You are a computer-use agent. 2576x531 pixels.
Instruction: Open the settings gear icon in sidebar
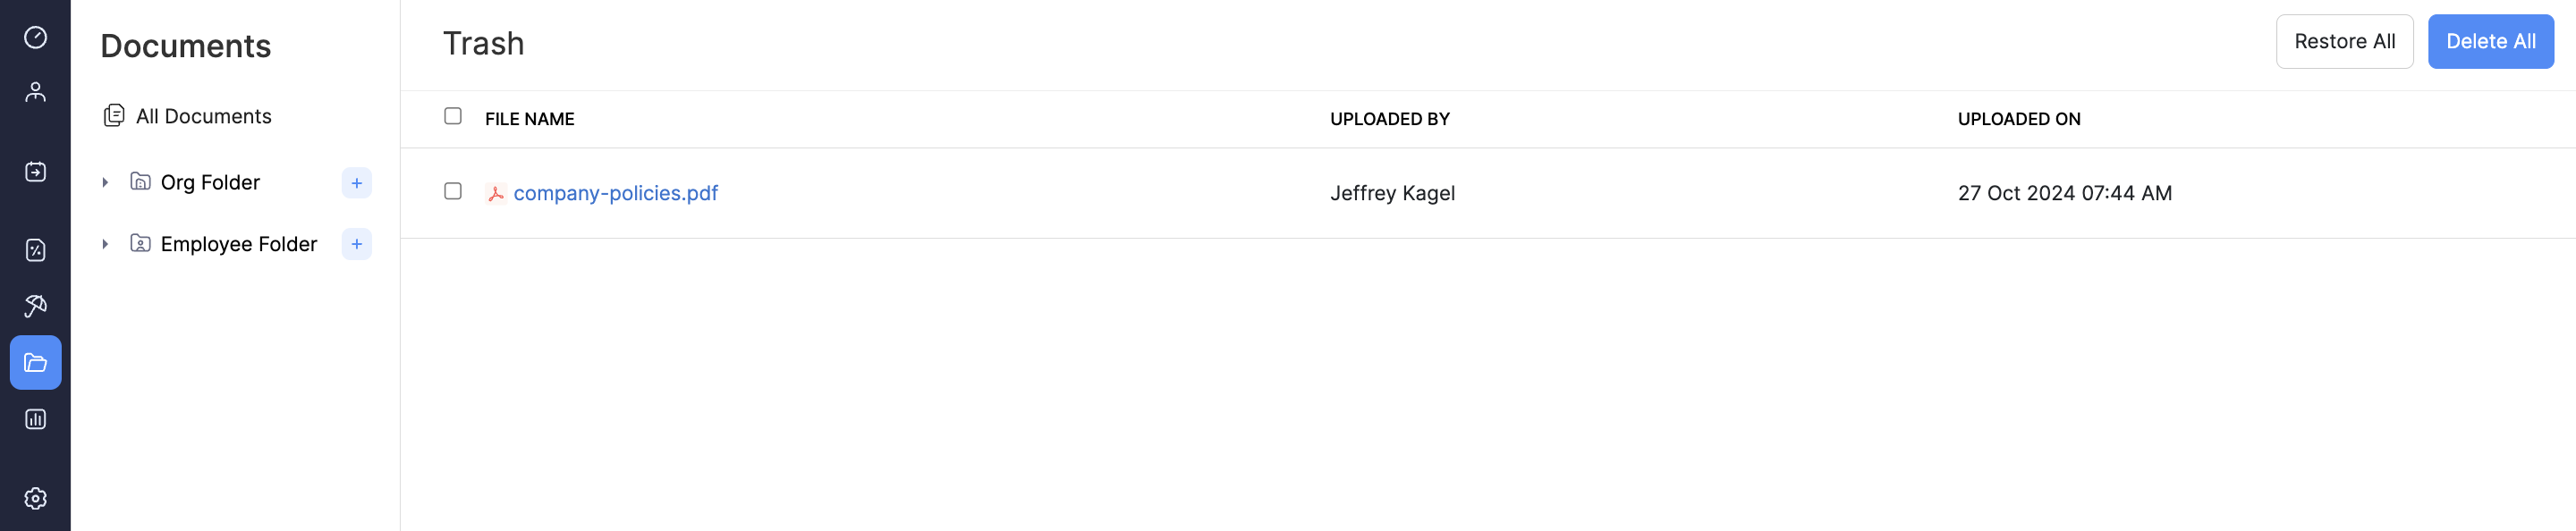pyautogui.click(x=35, y=499)
